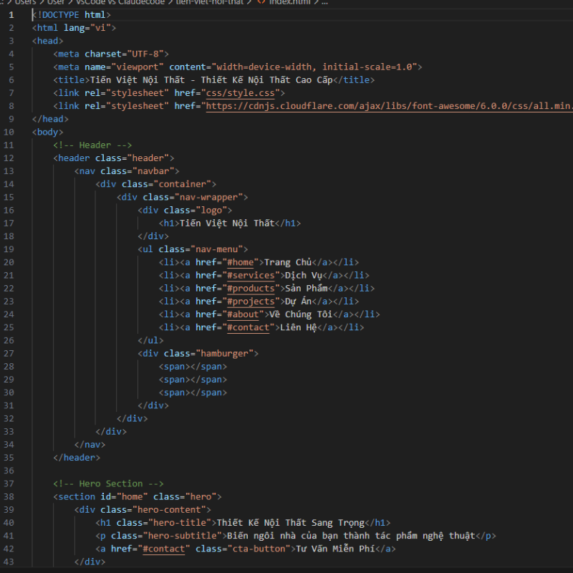Click the breadcrumb ellipsis after index.html
573x573 pixels.
click(x=324, y=2)
